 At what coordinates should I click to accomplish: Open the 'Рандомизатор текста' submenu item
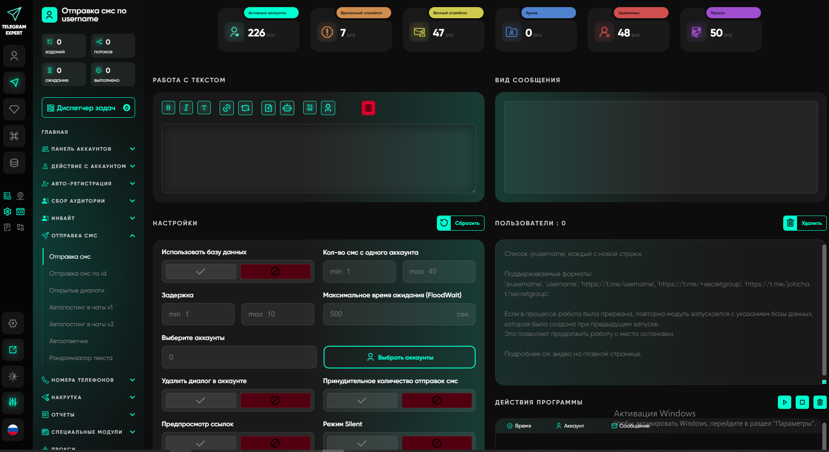(x=81, y=358)
